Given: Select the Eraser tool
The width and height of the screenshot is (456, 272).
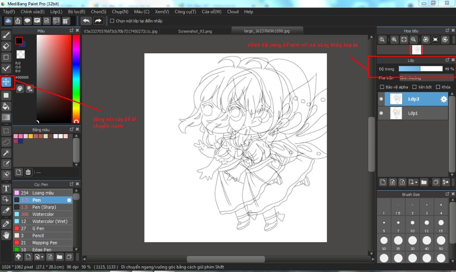Looking at the screenshot, I should 6,46.
